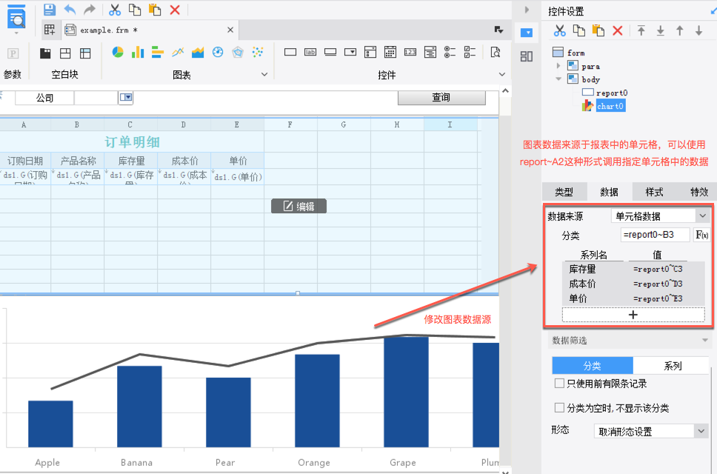Open the 形态 dropdown

701,431
